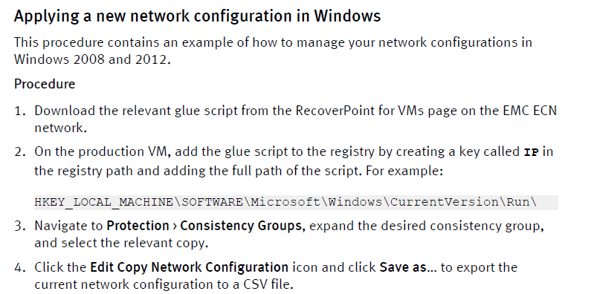The height and width of the screenshot is (294, 600).
Task: Click the step number 2 list marker
Action: (x=20, y=152)
